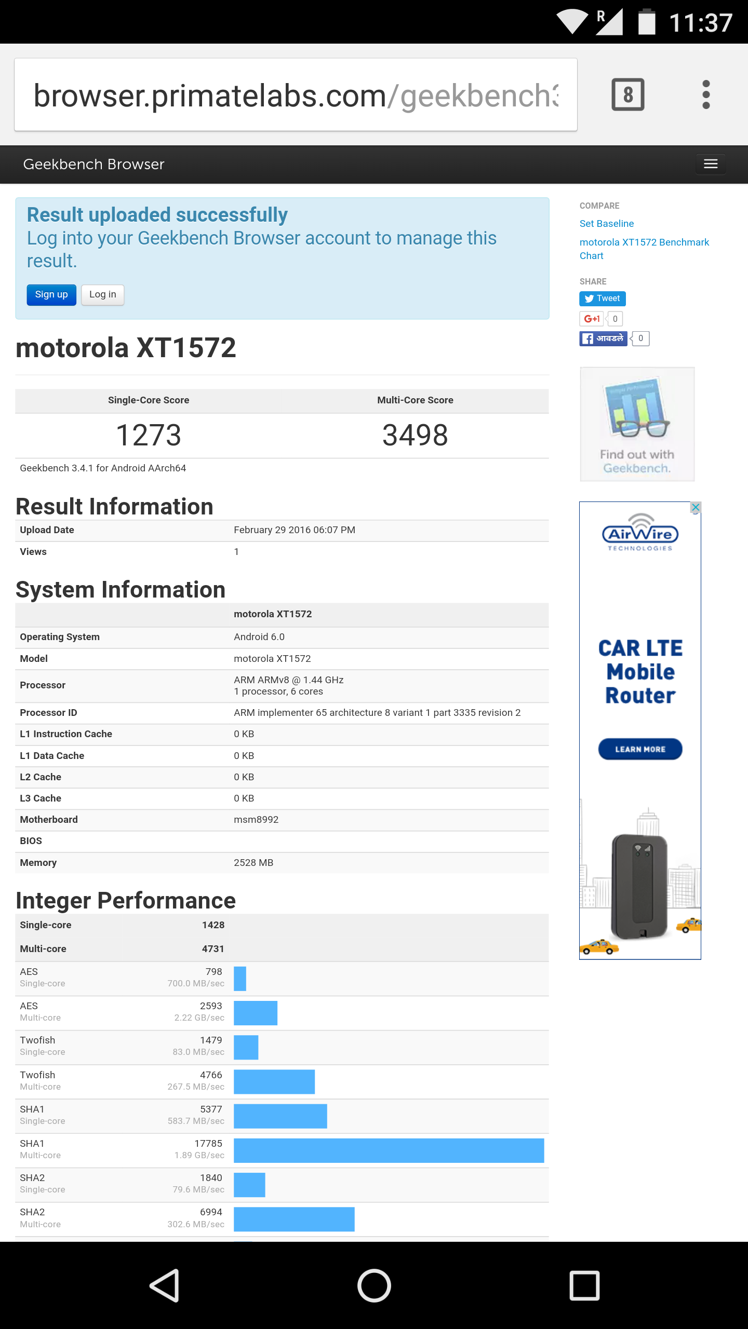Open motorola XT1572 Benchmark Chart link
This screenshot has height=1329, width=748.
click(644, 249)
